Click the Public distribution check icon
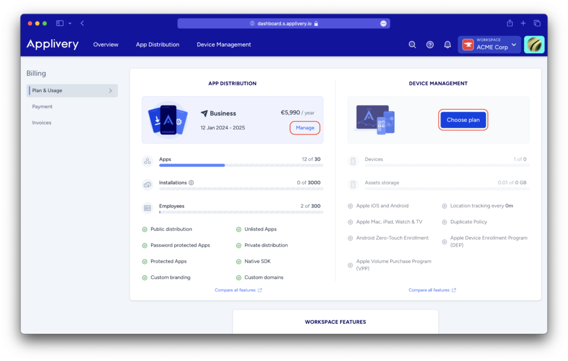This screenshot has width=568, height=361. [x=145, y=229]
